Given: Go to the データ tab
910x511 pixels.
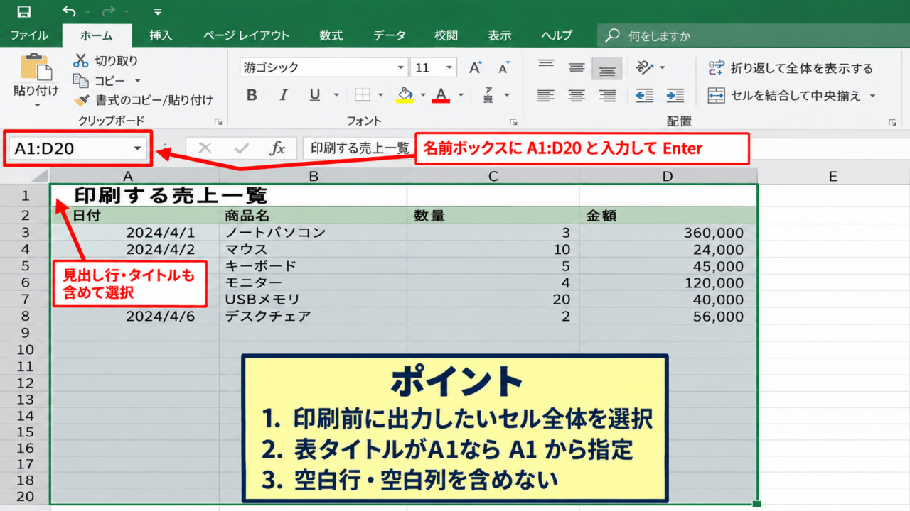Looking at the screenshot, I should pos(390,35).
